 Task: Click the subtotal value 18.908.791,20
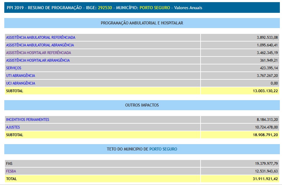click(263, 135)
